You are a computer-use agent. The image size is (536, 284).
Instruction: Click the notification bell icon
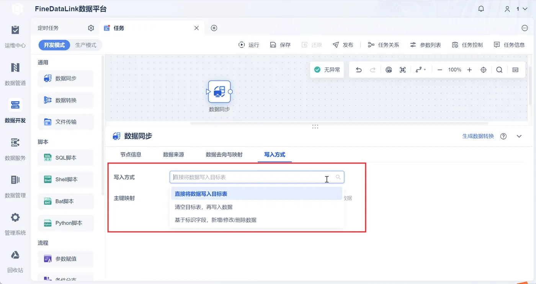[x=481, y=9]
